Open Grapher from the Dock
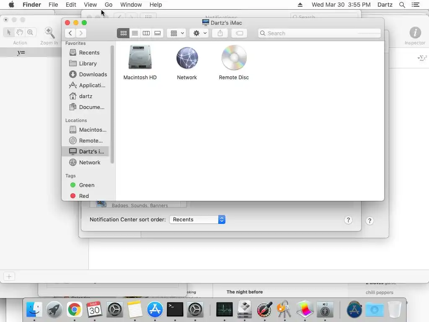Screen dimensions: 429x322 (x=305, y=310)
